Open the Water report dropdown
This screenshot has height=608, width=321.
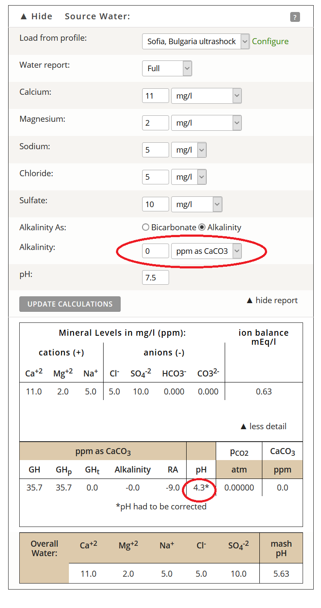[x=167, y=68]
